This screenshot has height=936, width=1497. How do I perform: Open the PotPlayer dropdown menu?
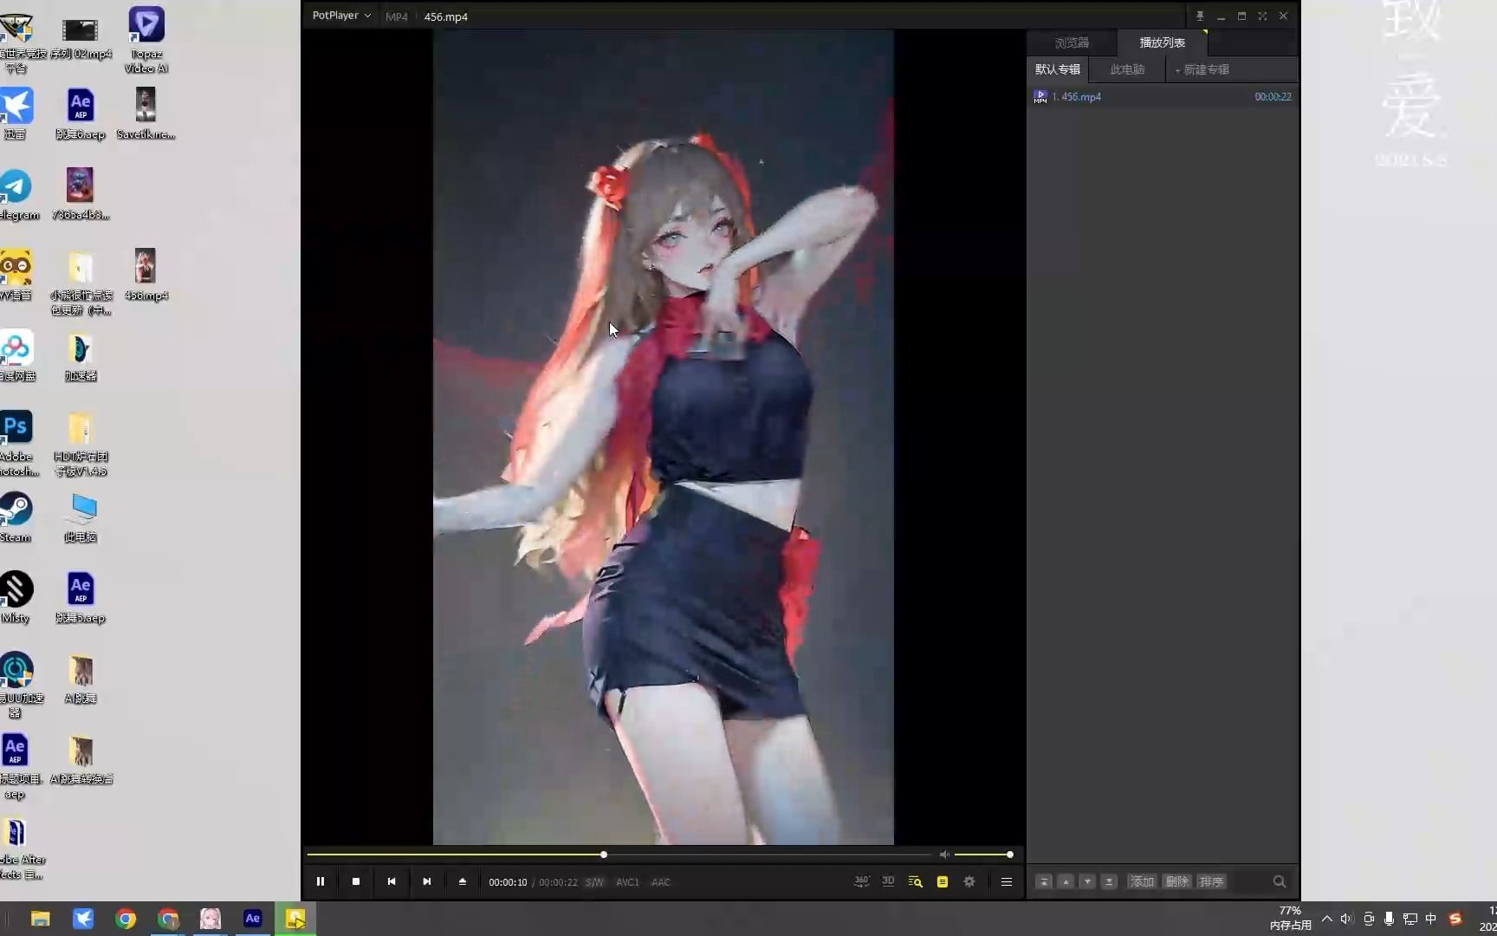coord(341,16)
